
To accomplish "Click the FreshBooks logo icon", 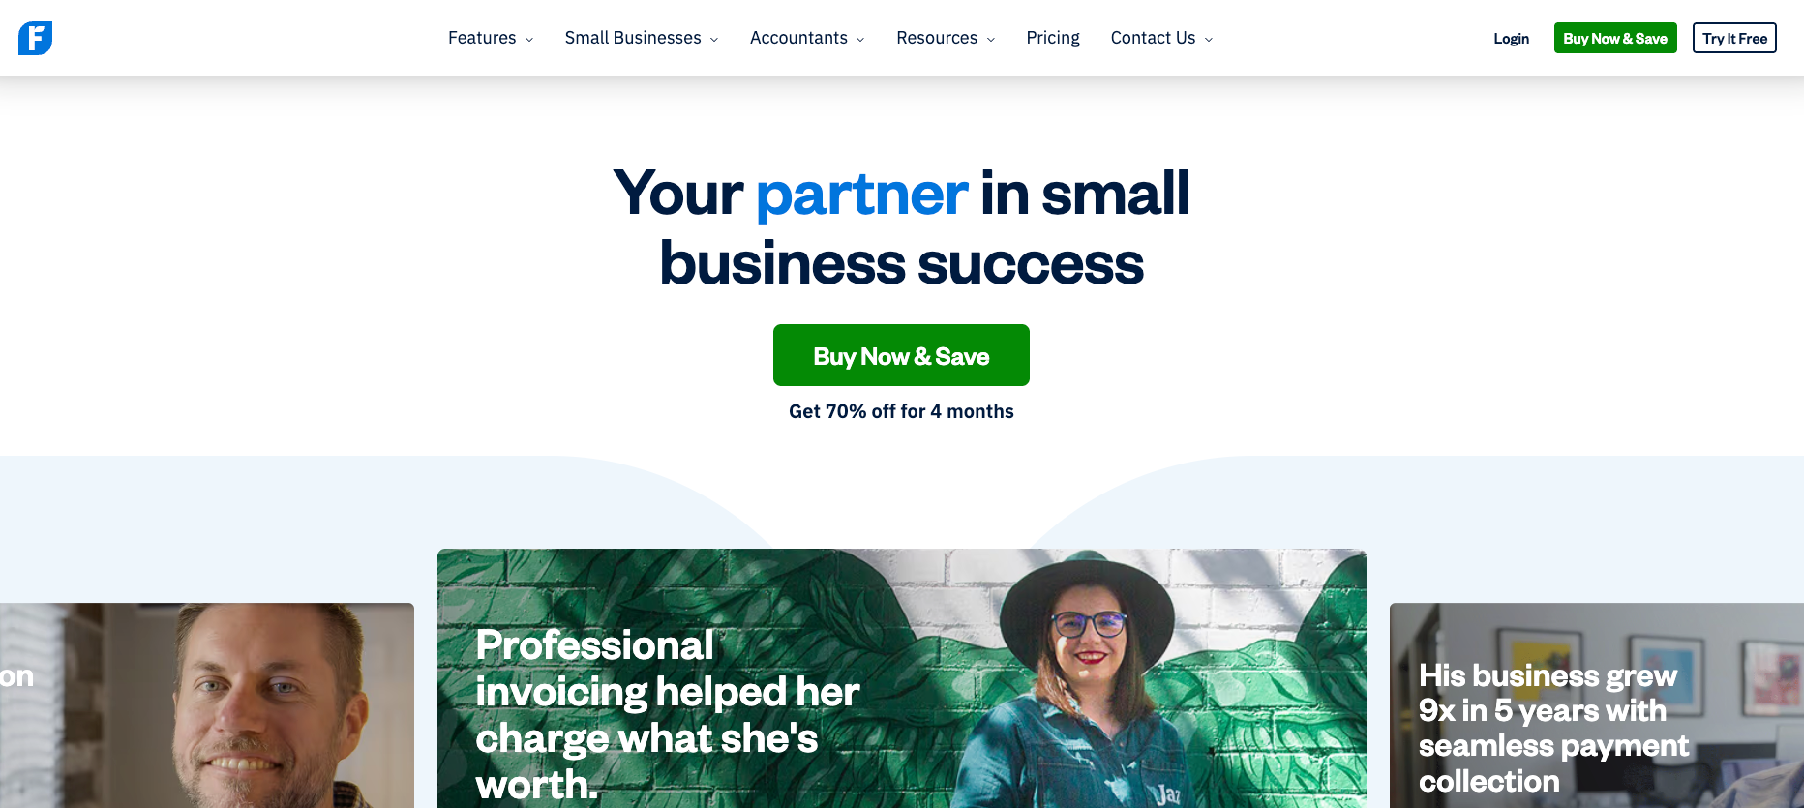I will pyautogui.click(x=35, y=38).
